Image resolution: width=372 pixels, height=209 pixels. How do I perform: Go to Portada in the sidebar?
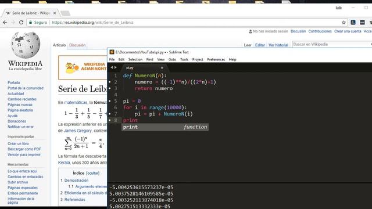(x=14, y=82)
